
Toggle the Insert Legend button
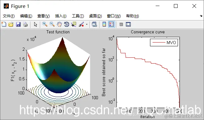coord(111,24)
